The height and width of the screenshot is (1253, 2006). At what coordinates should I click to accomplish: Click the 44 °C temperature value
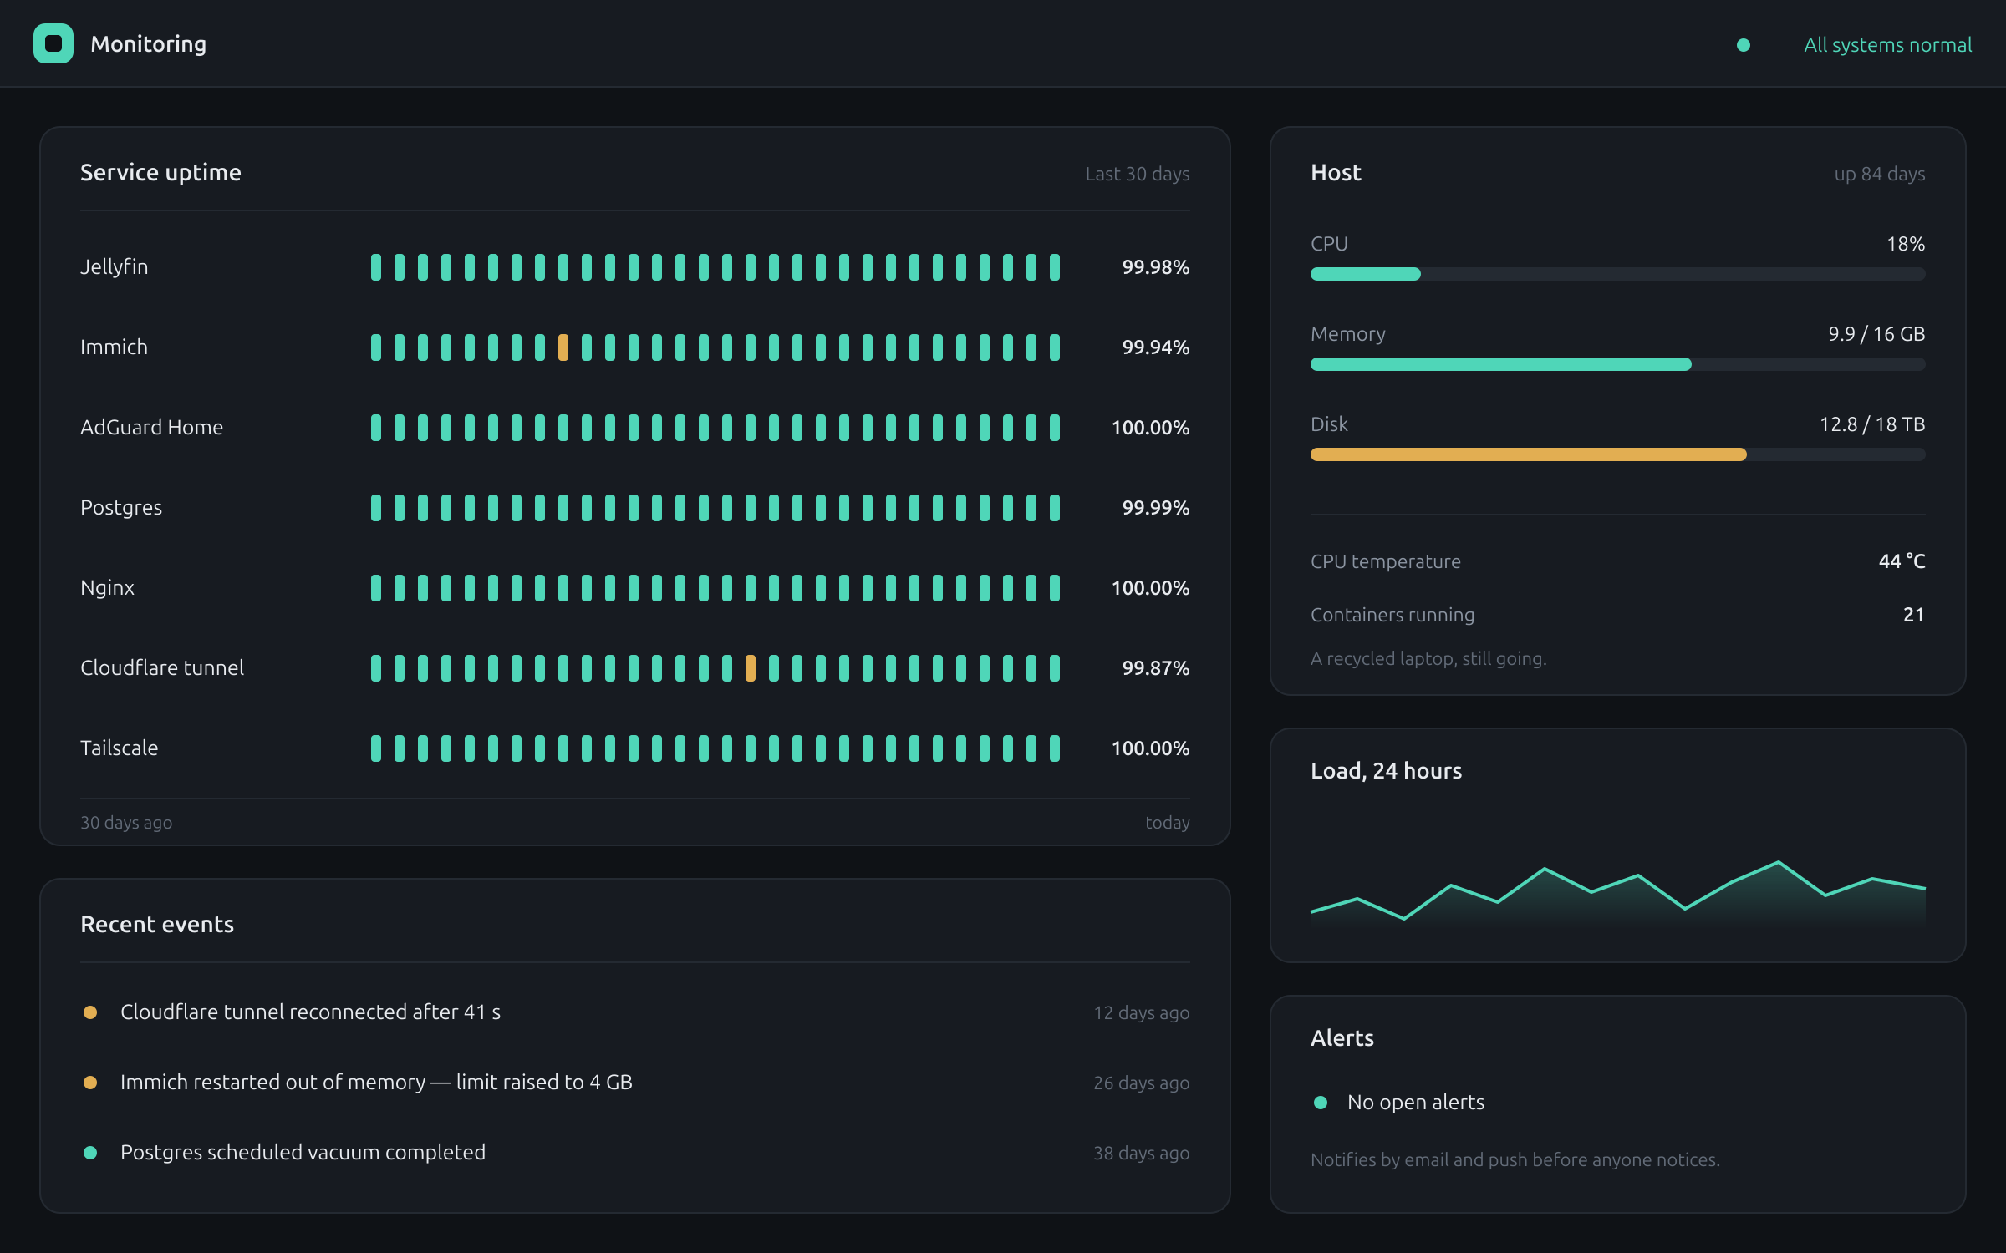1902,561
